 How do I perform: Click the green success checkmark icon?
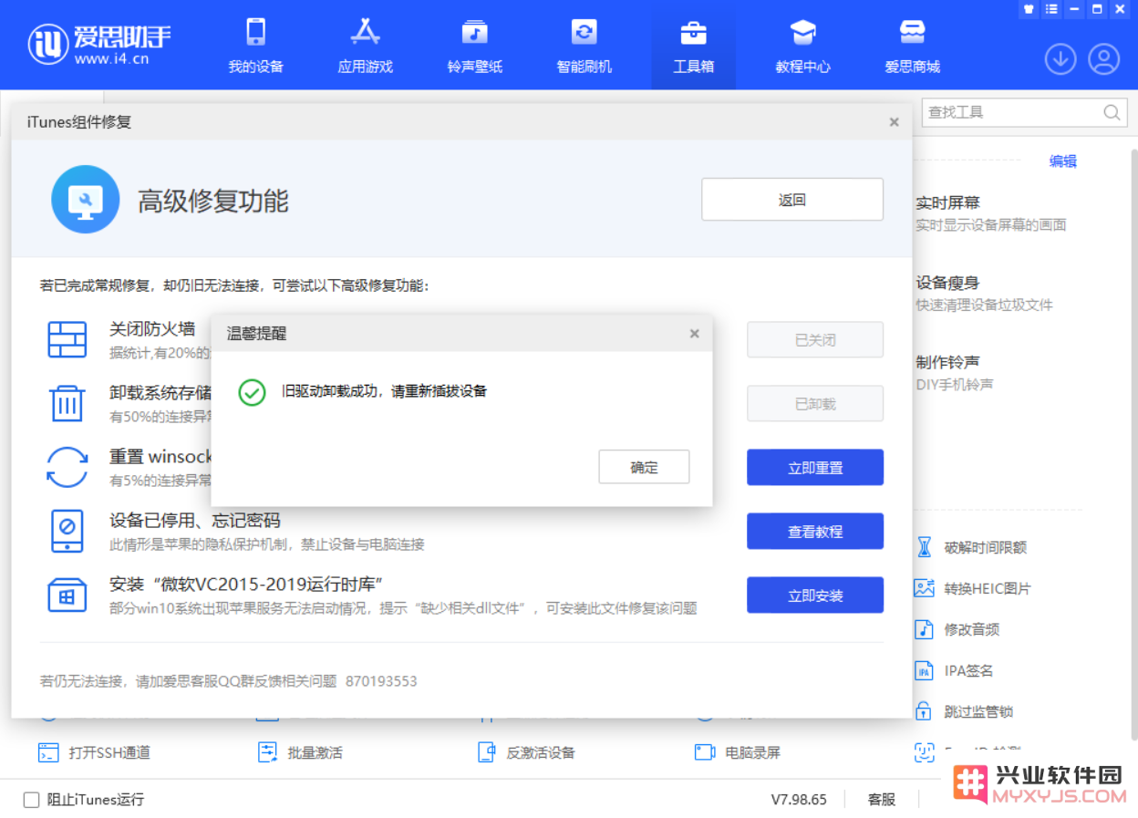tap(252, 392)
